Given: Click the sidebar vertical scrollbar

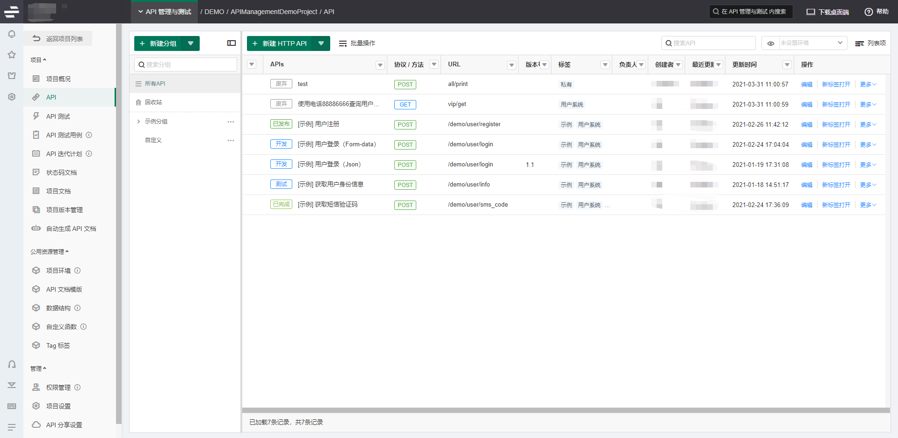Looking at the screenshot, I should click(x=119, y=224).
